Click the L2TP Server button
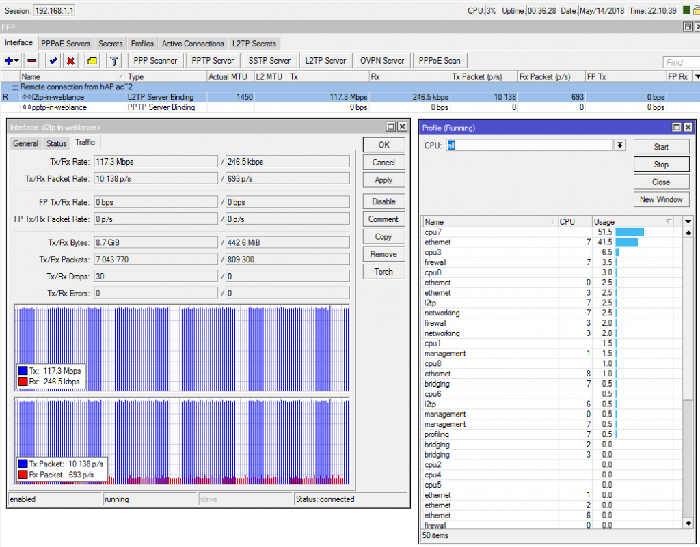 click(325, 61)
